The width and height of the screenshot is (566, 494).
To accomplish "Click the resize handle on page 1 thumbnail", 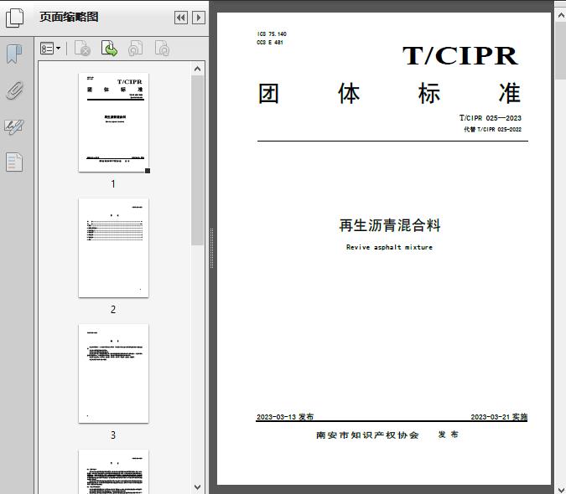I will click(x=148, y=171).
